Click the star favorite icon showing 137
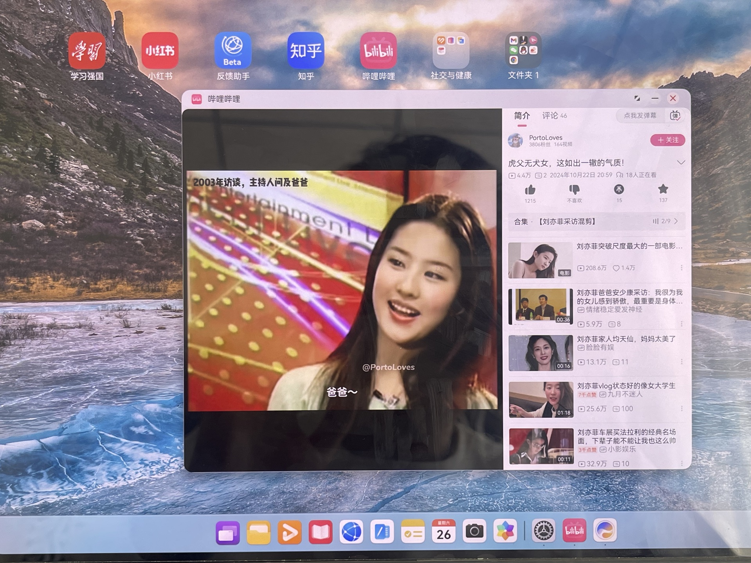This screenshot has height=563, width=751. click(663, 189)
